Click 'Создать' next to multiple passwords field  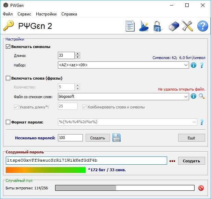pyautogui.click(x=98, y=138)
